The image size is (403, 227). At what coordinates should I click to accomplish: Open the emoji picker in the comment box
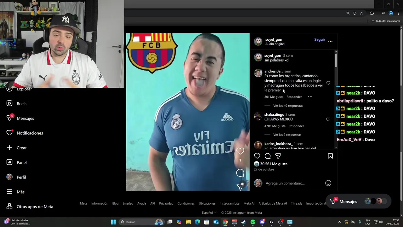coord(328,183)
